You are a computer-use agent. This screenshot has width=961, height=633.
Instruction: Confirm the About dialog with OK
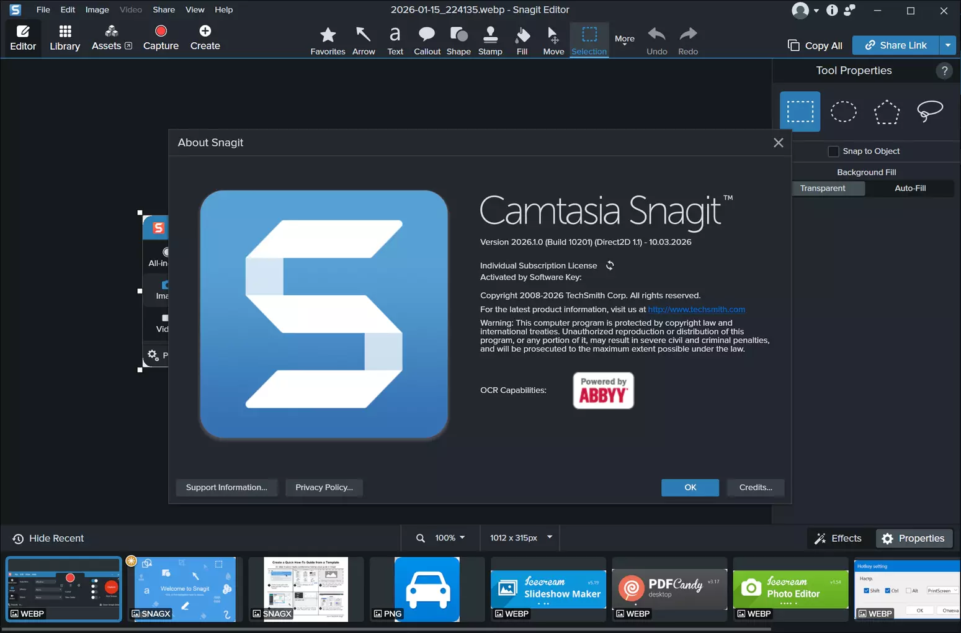[690, 488]
